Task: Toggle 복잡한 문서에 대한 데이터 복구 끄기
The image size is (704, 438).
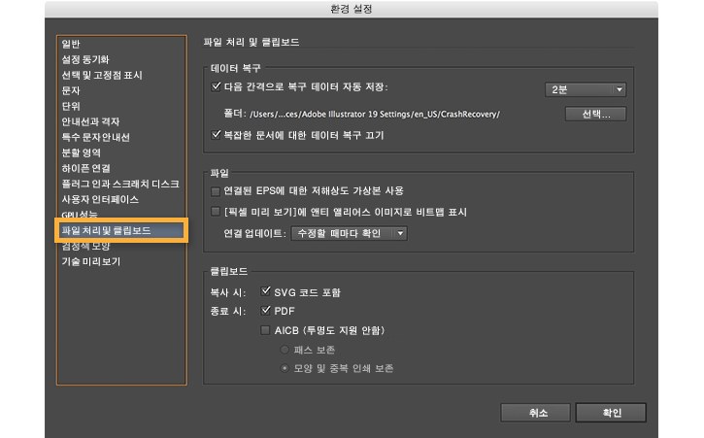Action: click(x=216, y=135)
